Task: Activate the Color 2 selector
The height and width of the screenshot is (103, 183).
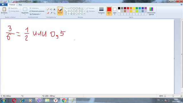Action: click(115, 11)
